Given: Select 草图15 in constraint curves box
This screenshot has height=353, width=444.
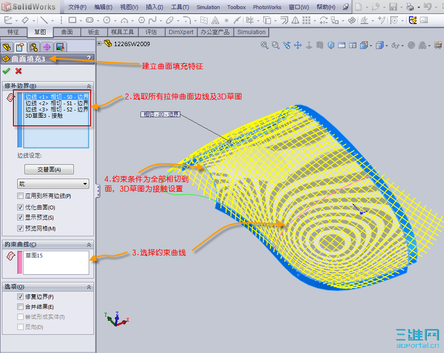Looking at the screenshot, I should point(34,256).
